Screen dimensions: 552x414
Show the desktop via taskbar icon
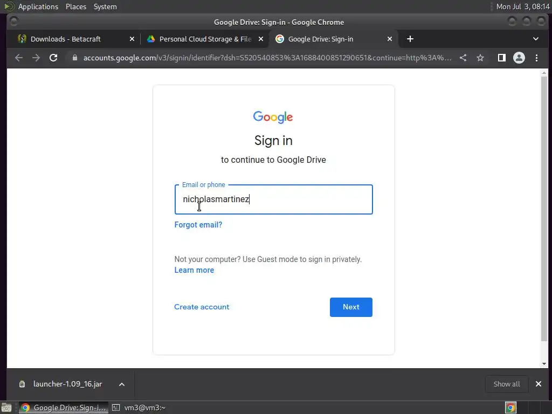coord(6,408)
